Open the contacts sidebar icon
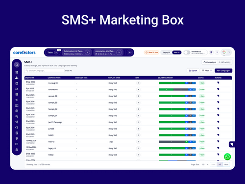 17,78
